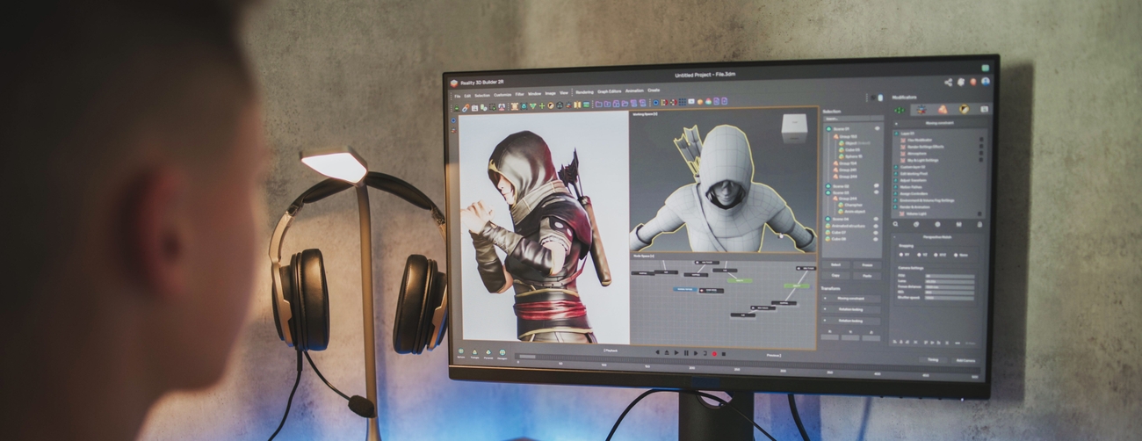Click the green plus icon in the toolbar
Screen dimensions: 1142x441
541,105
